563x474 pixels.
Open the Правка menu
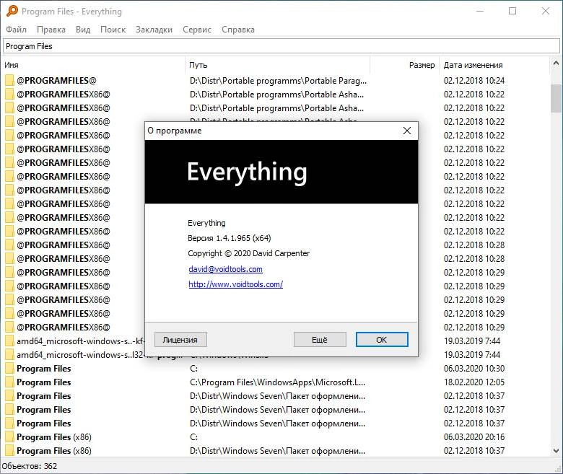51,30
